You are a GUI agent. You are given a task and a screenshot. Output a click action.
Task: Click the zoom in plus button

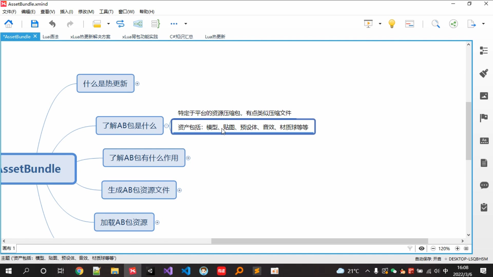tap(457, 248)
